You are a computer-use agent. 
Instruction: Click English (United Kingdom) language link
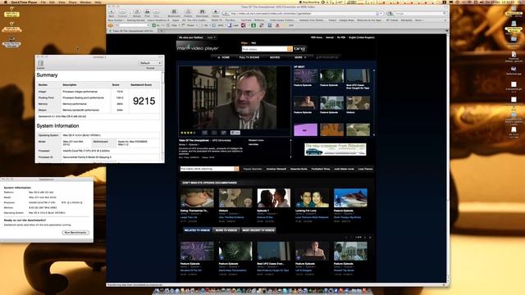[362, 38]
